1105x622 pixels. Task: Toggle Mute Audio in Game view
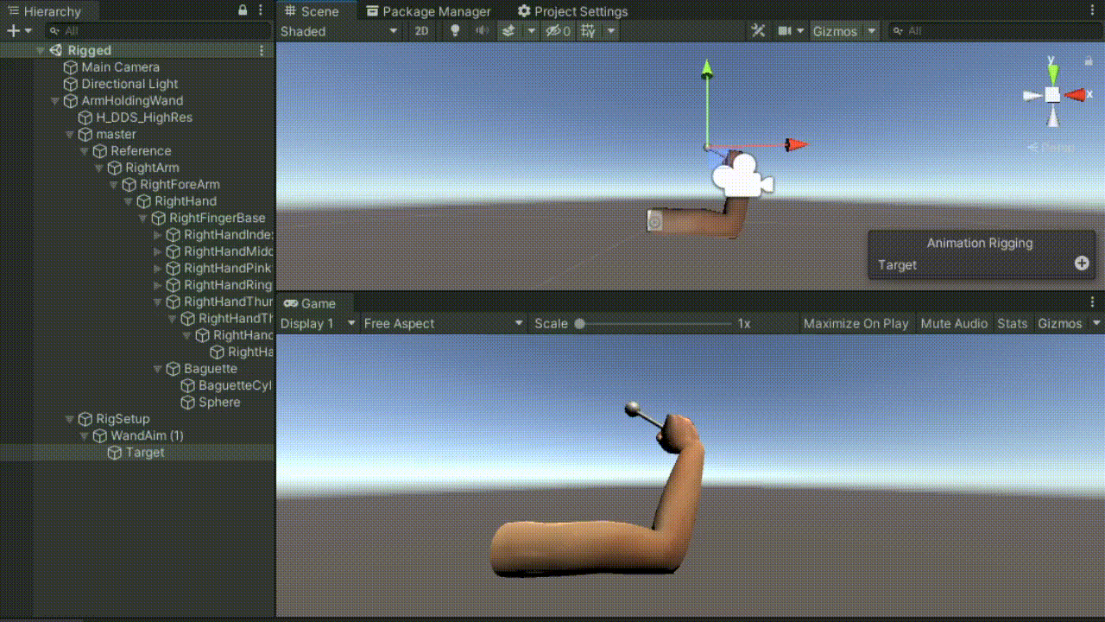[x=954, y=323]
